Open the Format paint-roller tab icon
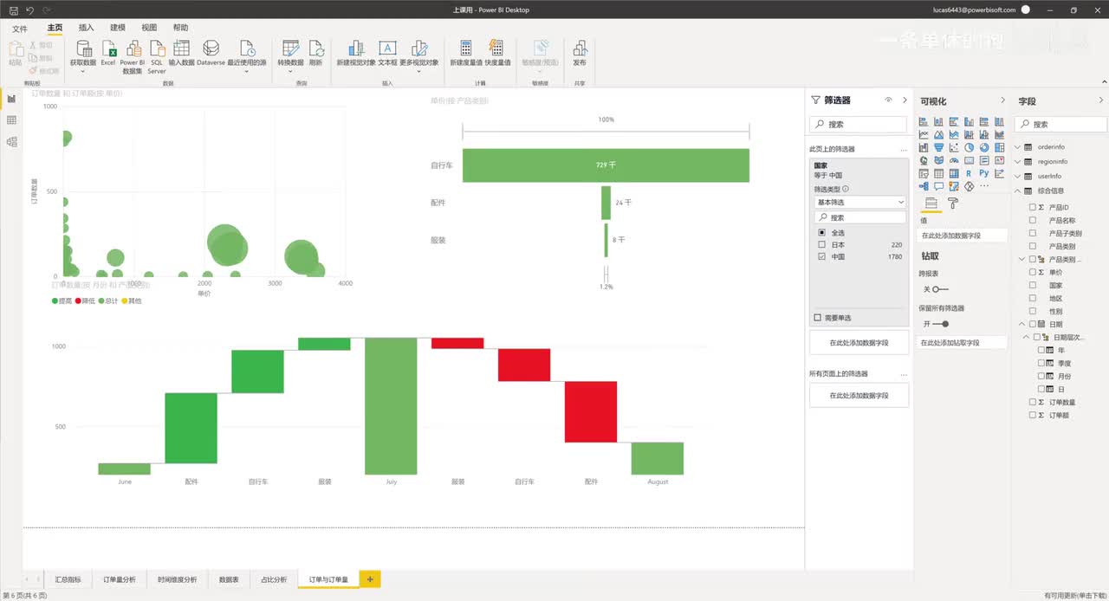 pyautogui.click(x=952, y=204)
